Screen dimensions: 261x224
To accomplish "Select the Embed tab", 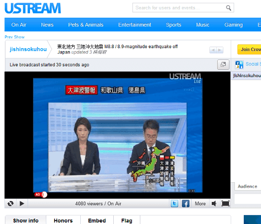I will pyautogui.click(x=97, y=221).
